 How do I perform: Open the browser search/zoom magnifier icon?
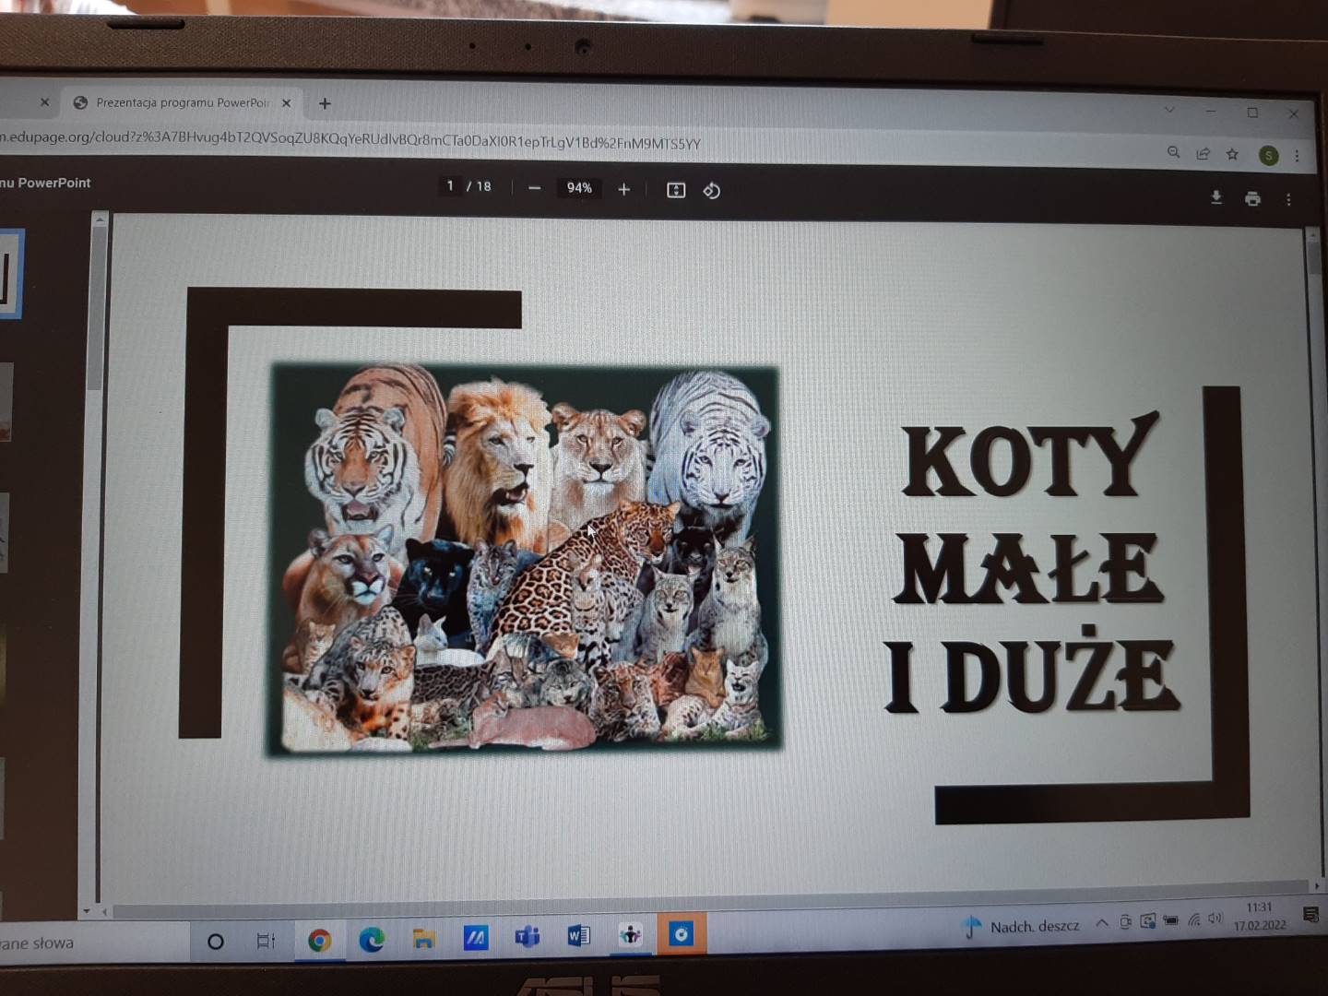coord(1173,152)
